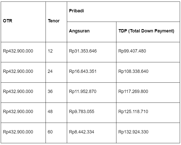181x145 pixels.
Task: Click the Rp132.924.330 down payment cell
Action: click(x=133, y=132)
